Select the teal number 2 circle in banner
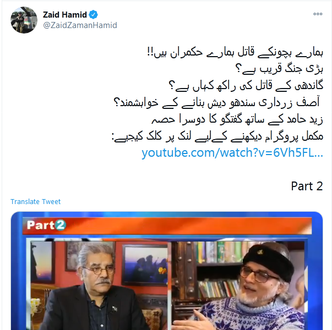 pos(60,225)
